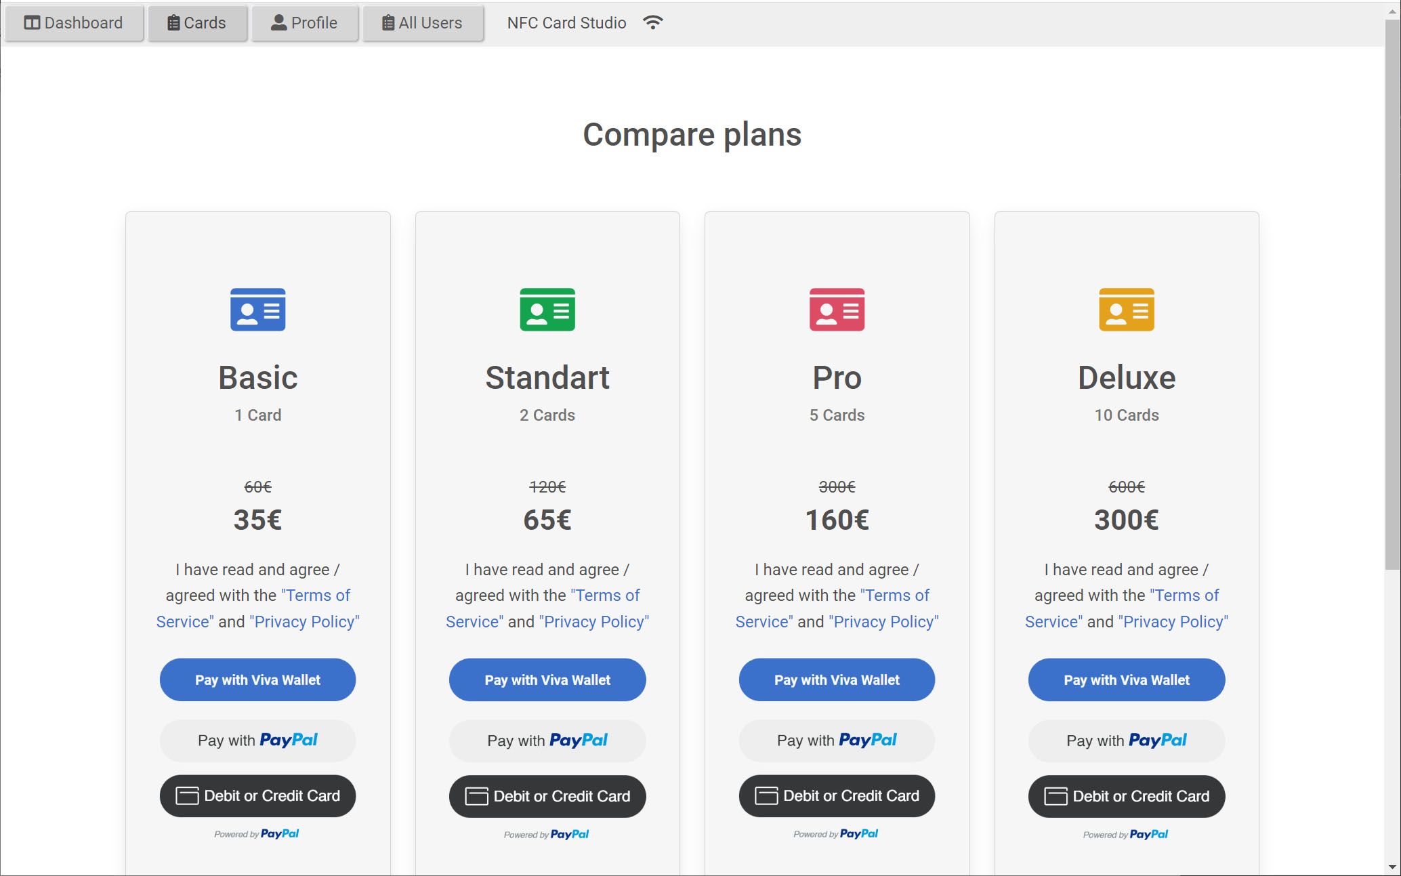The width and height of the screenshot is (1401, 876).
Task: Open Privacy Policy link in Deluxe plan
Action: [x=1173, y=622]
